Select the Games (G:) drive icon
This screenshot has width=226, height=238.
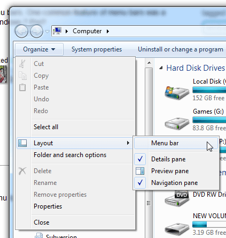click(x=177, y=123)
